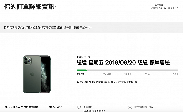Click the order number field at top right
The height and width of the screenshot is (112, 183).
pos(171,5)
